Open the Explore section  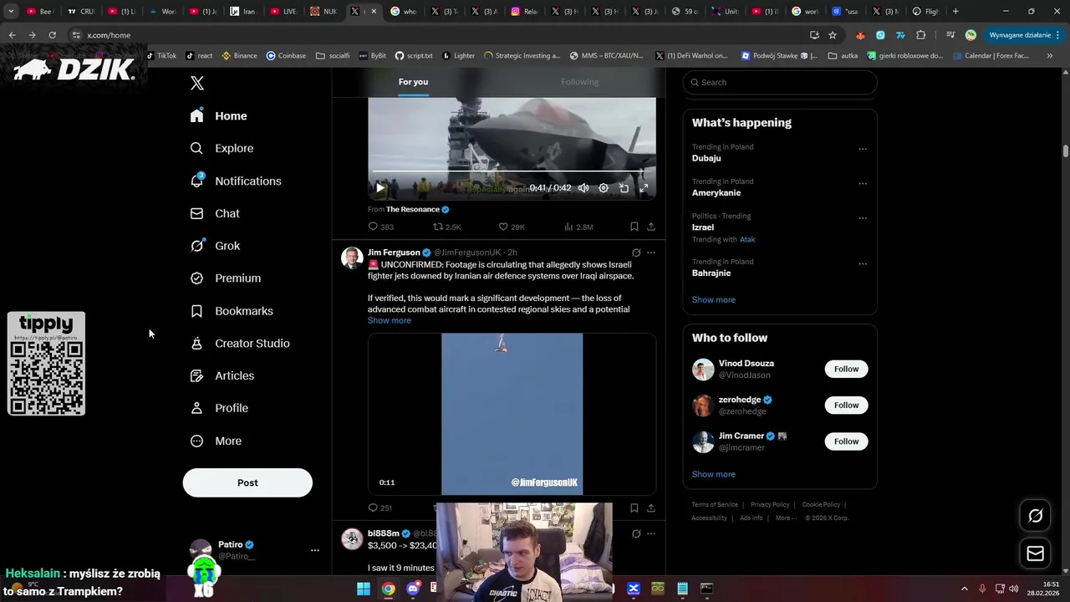click(222, 148)
